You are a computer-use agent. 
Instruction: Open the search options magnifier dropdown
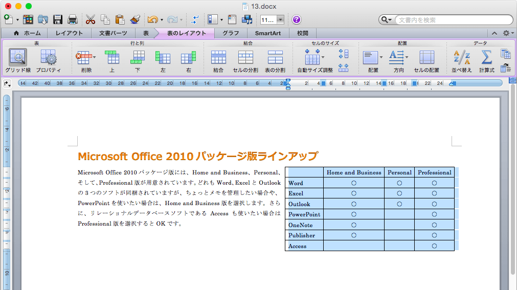[x=387, y=20]
